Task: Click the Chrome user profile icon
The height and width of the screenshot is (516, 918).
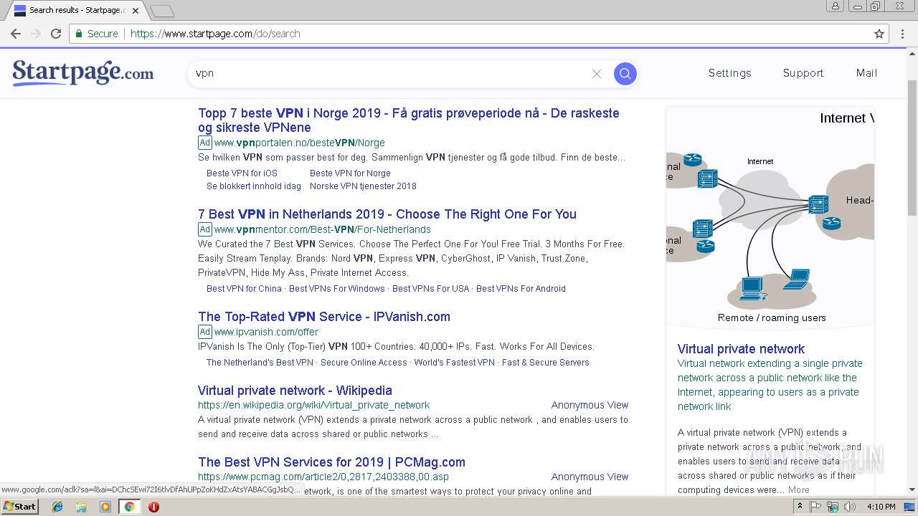Action: tap(836, 6)
